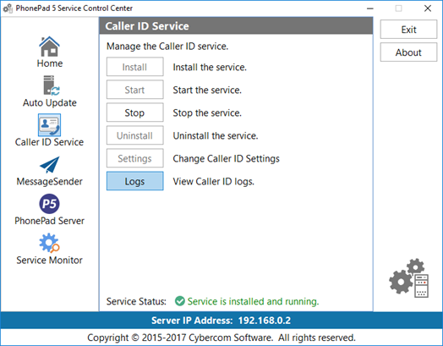Open the Home section icon
443x346 pixels.
49,47
